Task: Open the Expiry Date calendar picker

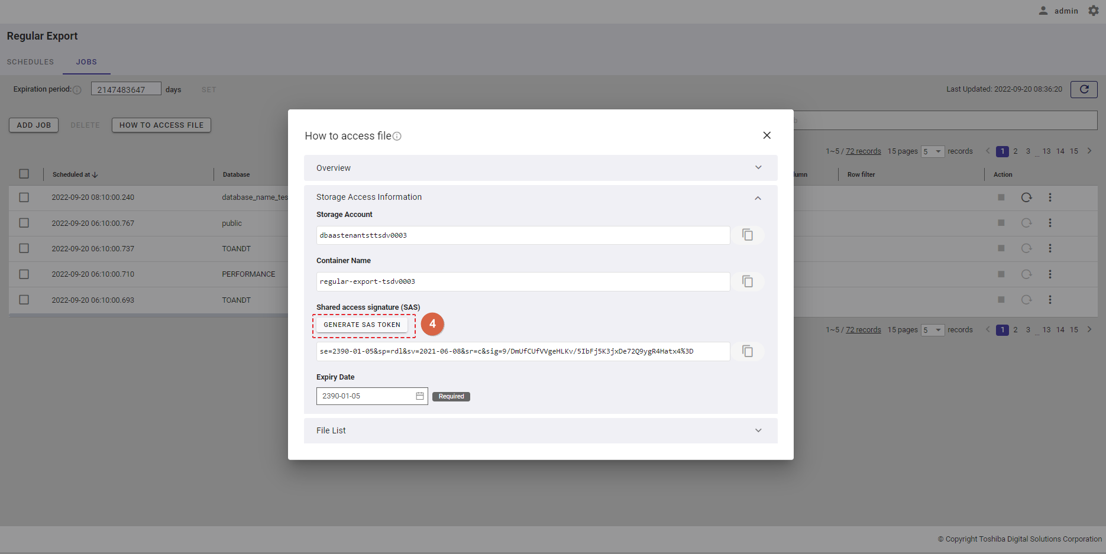Action: 420,396
